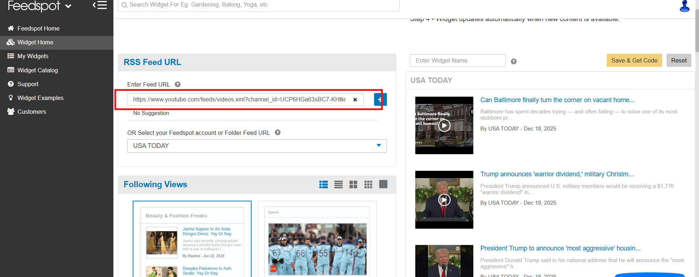Expand the USA TODAY feed dropdown
Viewport: 699px width, 277px height.
point(379,145)
